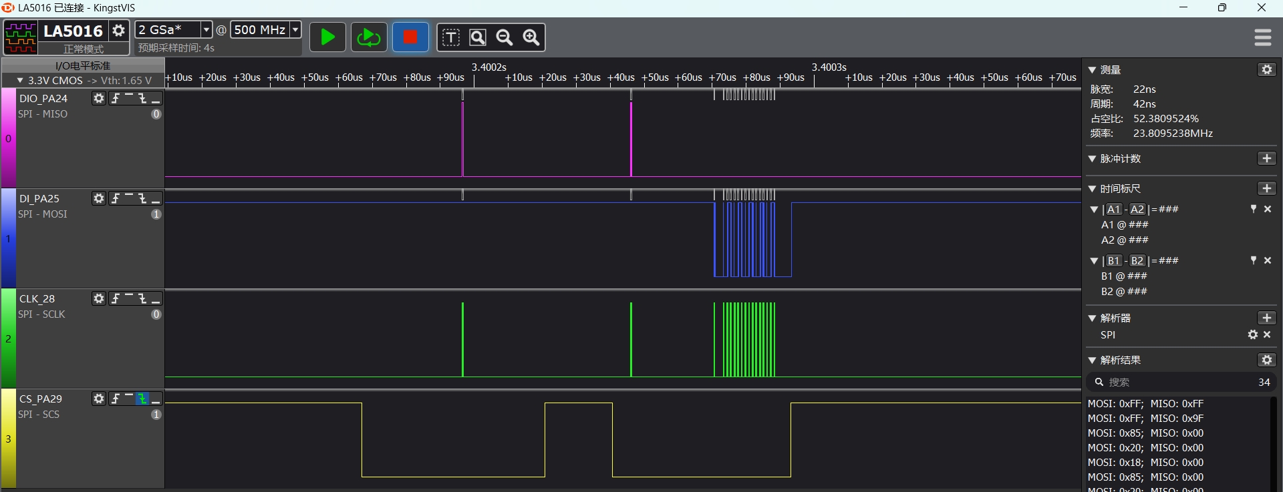Set low level trigger on DIO_PA24

156,98
